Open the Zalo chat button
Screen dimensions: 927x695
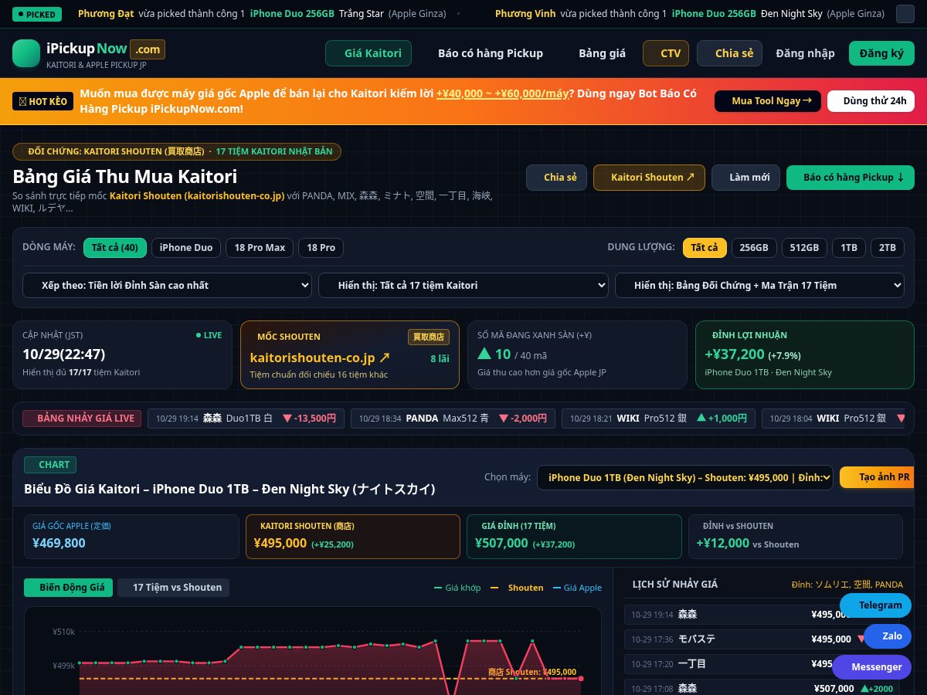888,636
